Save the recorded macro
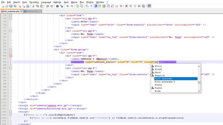223x125 pixels. [143, 6]
